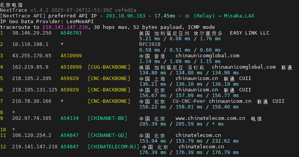Click API IP 203.10.96.163
The width and height of the screenshot is (299, 157).
pos(126,16)
